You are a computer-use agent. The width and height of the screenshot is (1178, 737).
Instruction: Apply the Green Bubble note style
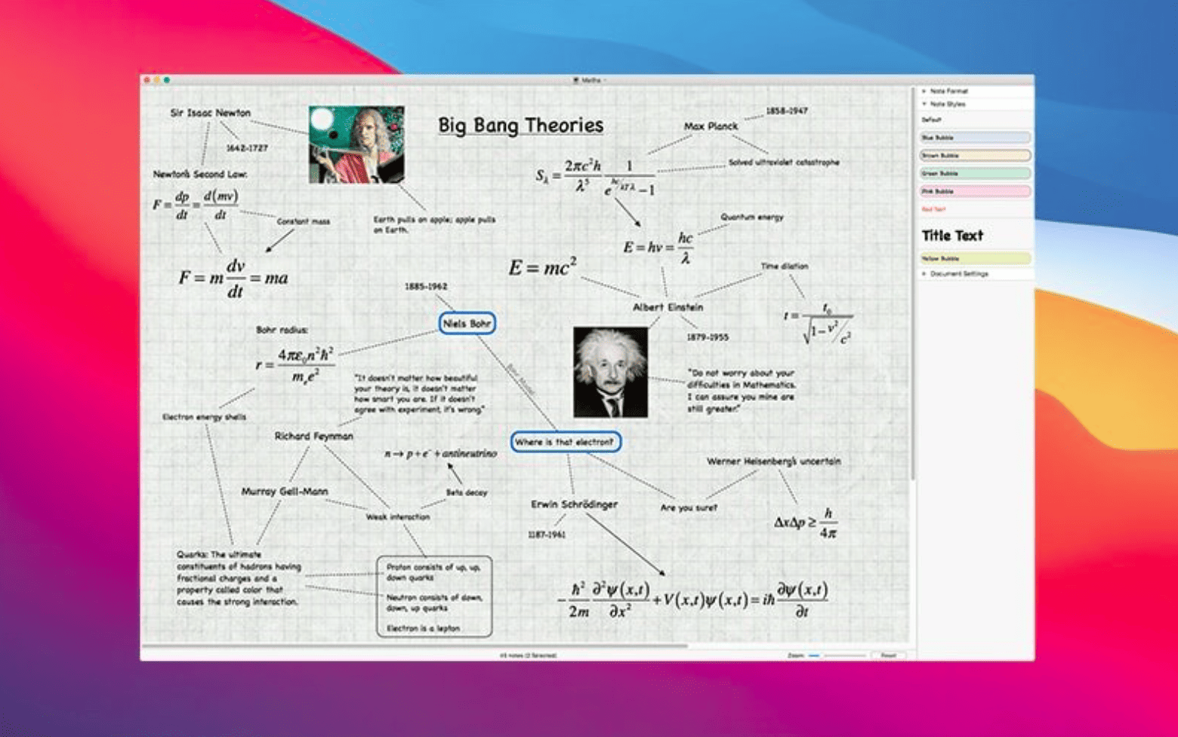(976, 174)
